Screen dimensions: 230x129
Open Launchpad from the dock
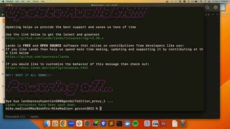click(x=55, y=123)
